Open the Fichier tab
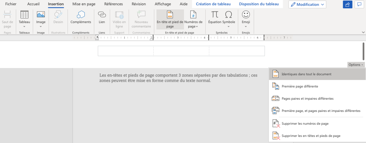Screen dimensions: 366x143 [x=11, y=4]
